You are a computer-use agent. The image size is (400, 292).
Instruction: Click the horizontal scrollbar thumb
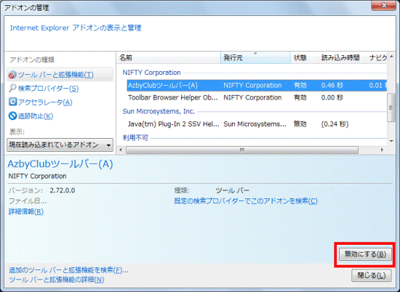tap(242, 150)
